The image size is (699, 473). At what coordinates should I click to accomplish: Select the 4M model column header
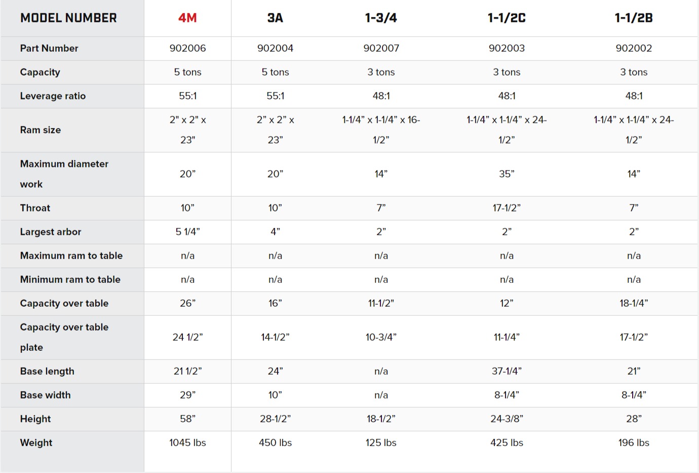[187, 18]
